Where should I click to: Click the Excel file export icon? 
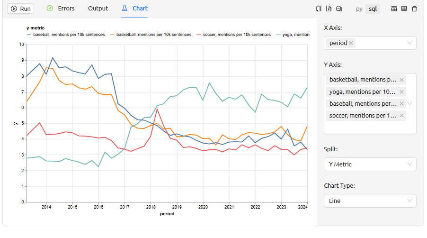(x=329, y=9)
